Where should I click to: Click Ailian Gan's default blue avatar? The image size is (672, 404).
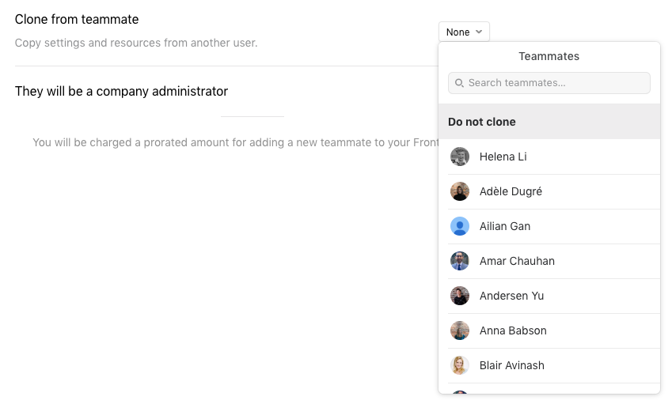click(x=460, y=226)
